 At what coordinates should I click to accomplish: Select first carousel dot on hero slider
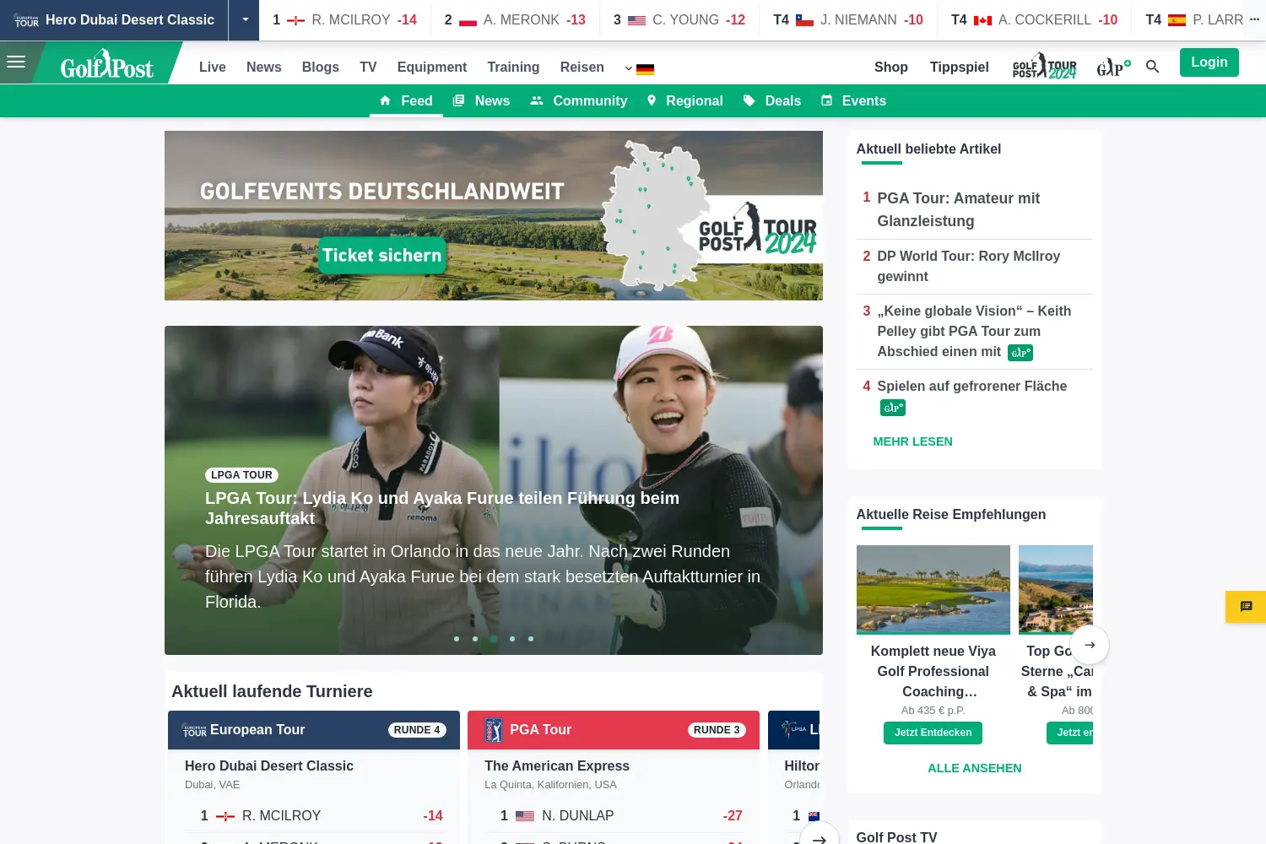click(457, 639)
